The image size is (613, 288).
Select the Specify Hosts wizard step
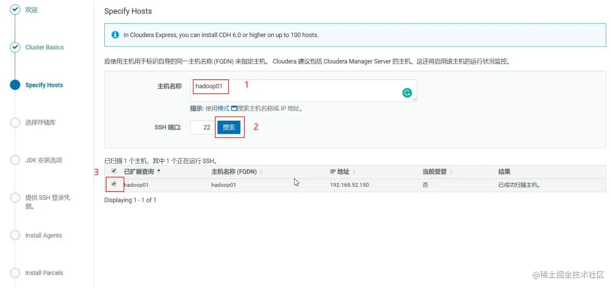tap(44, 85)
